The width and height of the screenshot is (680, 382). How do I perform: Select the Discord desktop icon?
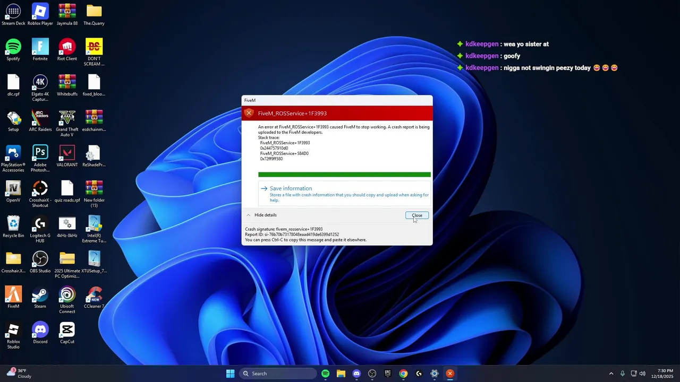pyautogui.click(x=40, y=333)
